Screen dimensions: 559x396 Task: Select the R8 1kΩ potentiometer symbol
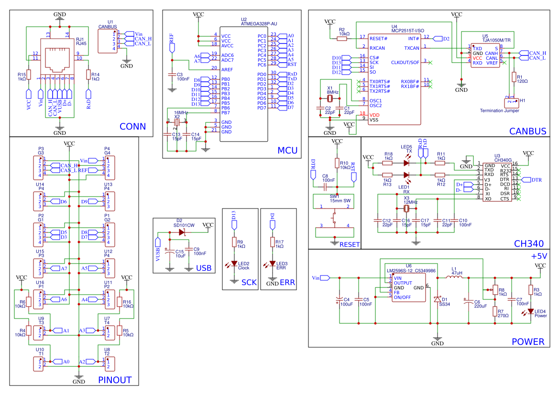pyautogui.click(x=494, y=290)
